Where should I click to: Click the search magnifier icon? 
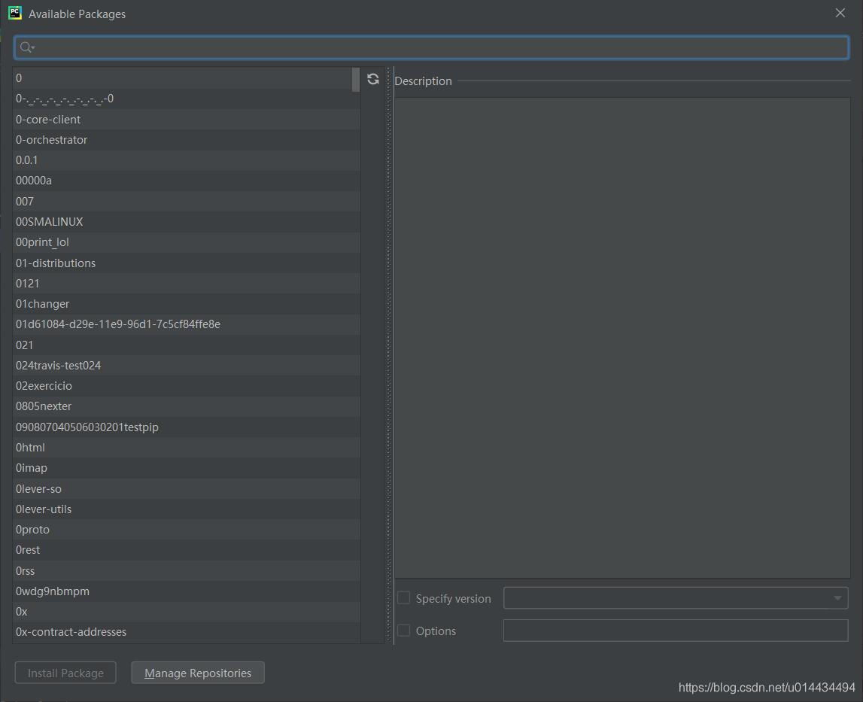point(26,47)
